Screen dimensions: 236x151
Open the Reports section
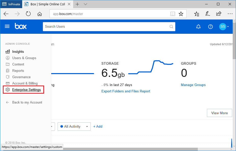pyautogui.click(x=18, y=71)
